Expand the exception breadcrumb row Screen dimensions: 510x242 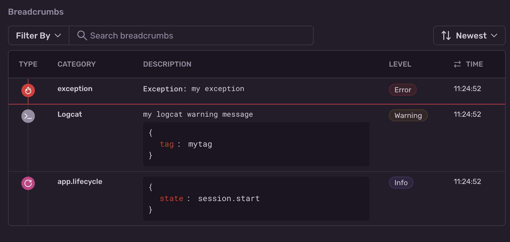194,89
